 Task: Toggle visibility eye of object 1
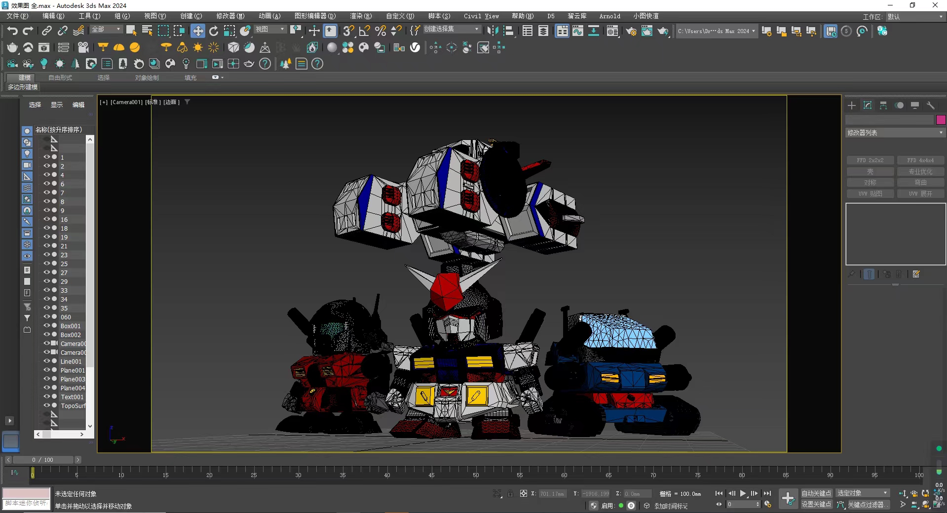(x=47, y=157)
